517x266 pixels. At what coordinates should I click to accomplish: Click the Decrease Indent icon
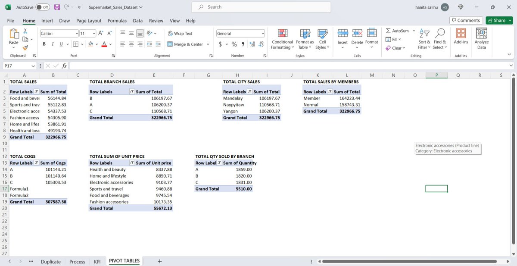149,44
